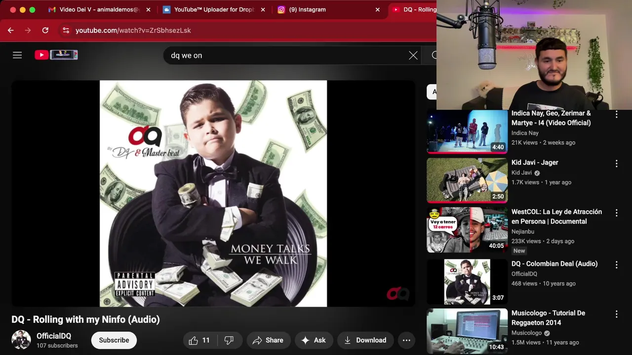Image resolution: width=632 pixels, height=355 pixels.
Task: Click channel name 'Musicologo'
Action: (x=526, y=333)
